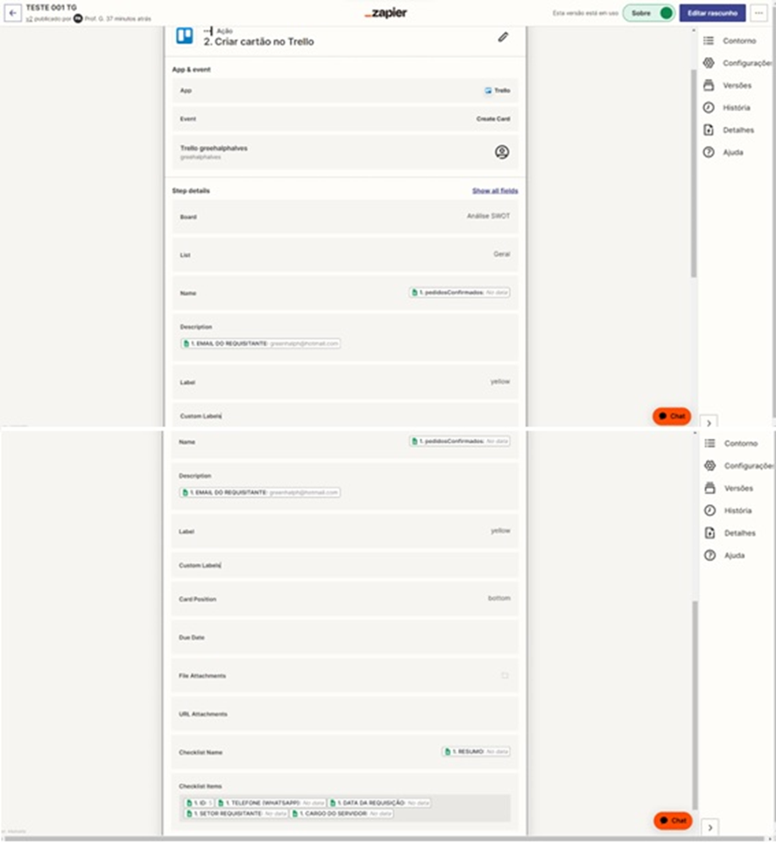The height and width of the screenshot is (844, 776).
Task: Open Configurações gear icon in sidebar
Action: coord(709,63)
